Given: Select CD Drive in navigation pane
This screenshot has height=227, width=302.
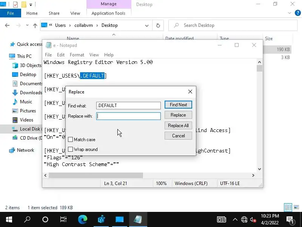Looking at the screenshot, I should pos(27,138).
